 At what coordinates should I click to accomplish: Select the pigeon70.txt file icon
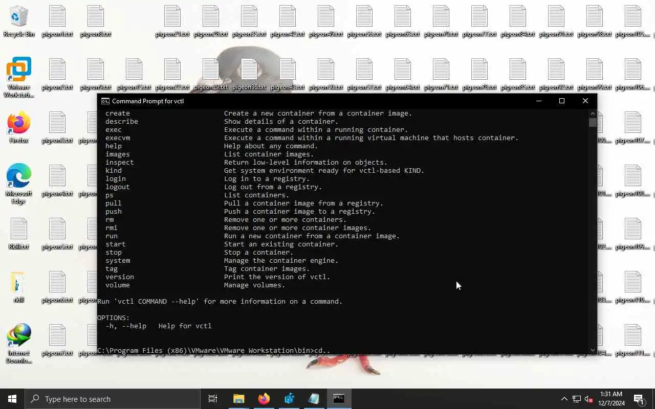[x=441, y=21]
